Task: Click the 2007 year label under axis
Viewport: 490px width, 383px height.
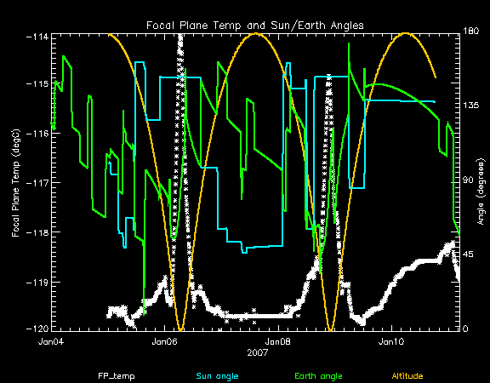Action: tap(258, 353)
